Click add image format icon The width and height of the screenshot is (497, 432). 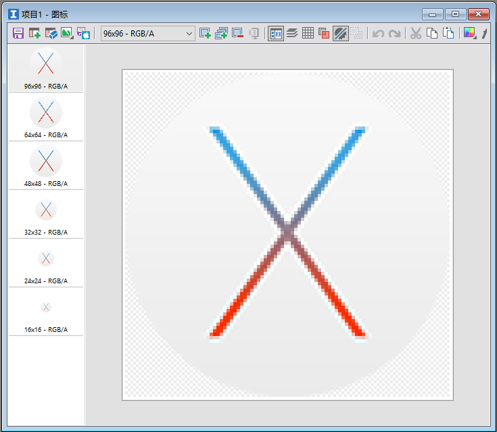(205, 33)
